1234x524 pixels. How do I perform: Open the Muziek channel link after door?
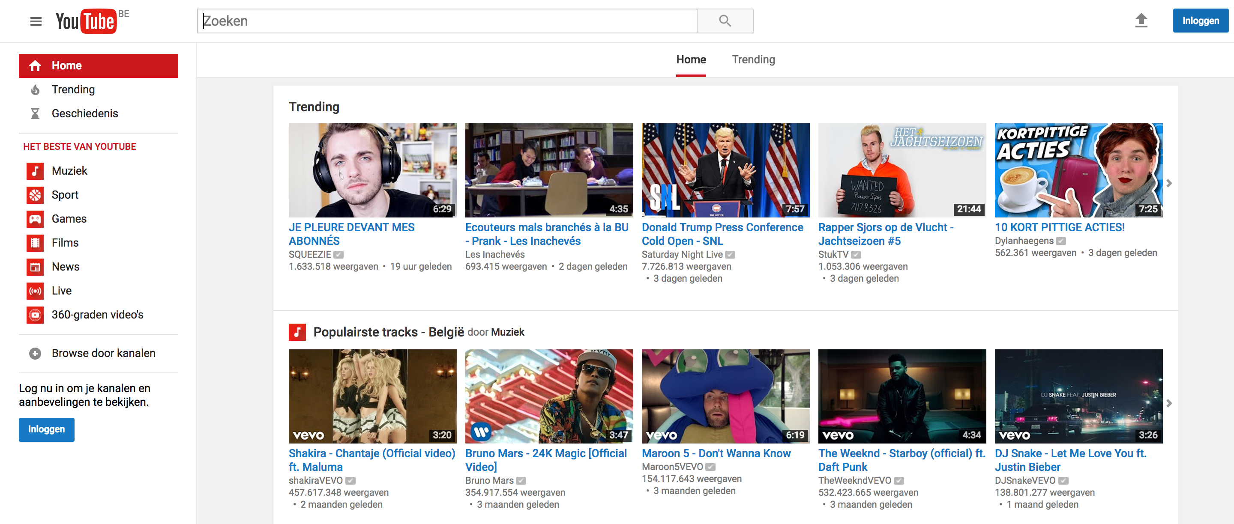point(508,332)
